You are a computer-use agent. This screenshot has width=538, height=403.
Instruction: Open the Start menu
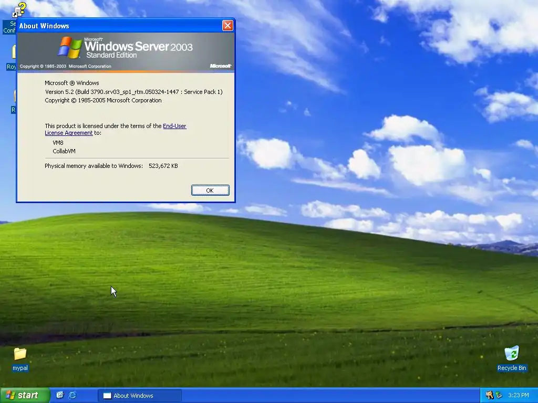25,395
